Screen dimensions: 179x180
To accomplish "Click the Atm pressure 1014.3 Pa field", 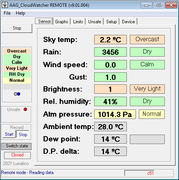I will tap(115, 114).
